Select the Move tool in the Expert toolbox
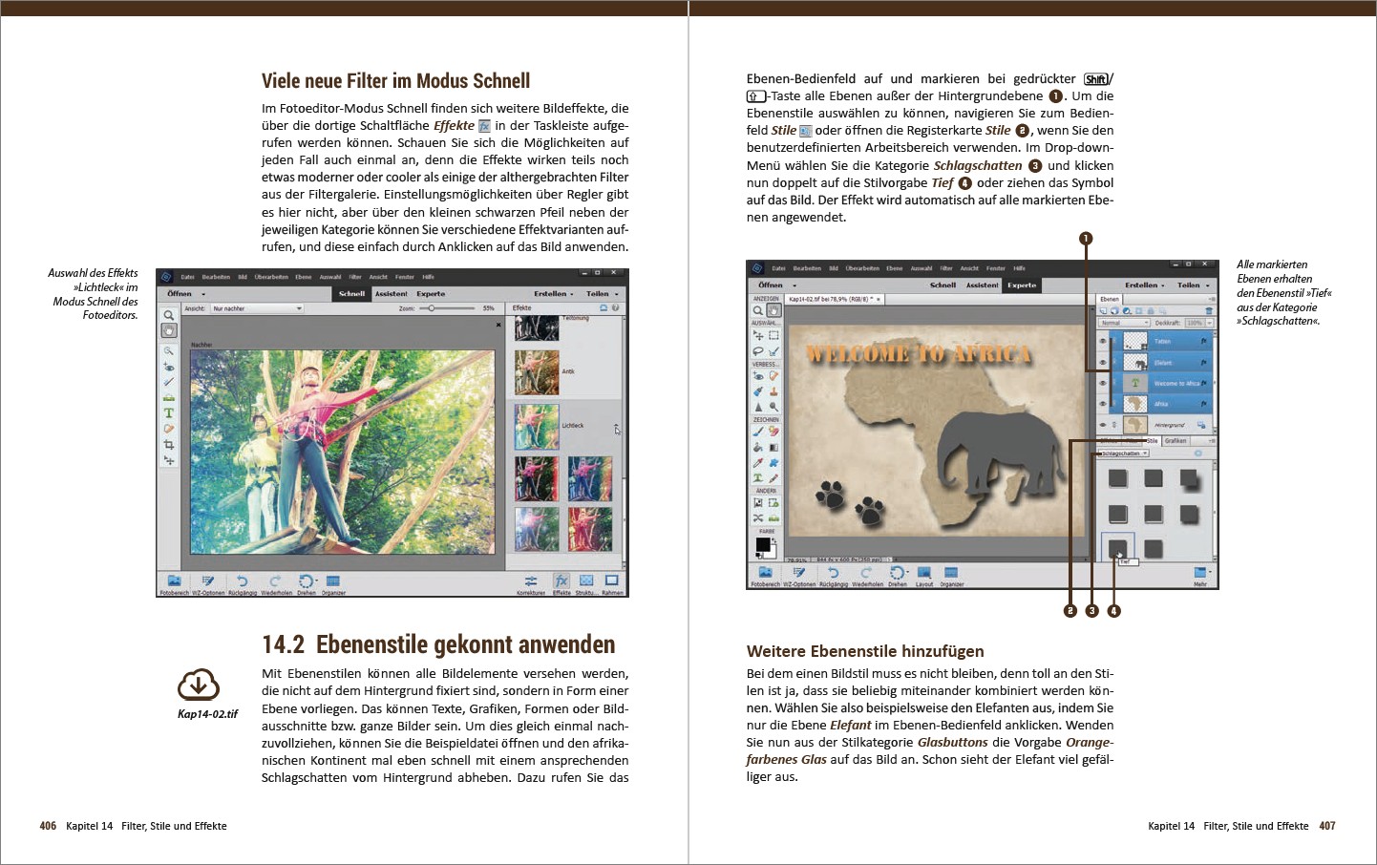This screenshot has height=865, width=1377. [x=758, y=336]
